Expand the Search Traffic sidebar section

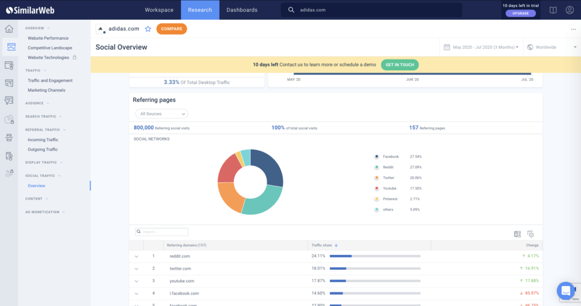43,117
